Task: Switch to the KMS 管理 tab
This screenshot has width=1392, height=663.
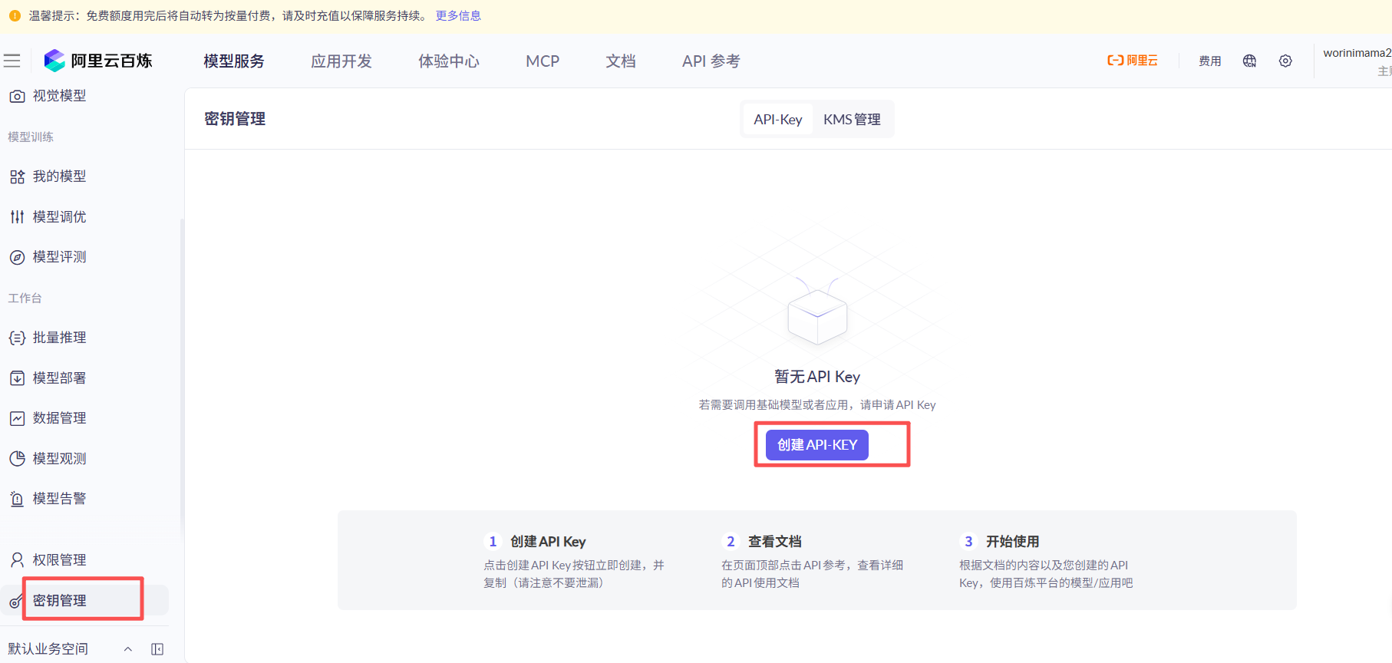Action: (x=852, y=120)
